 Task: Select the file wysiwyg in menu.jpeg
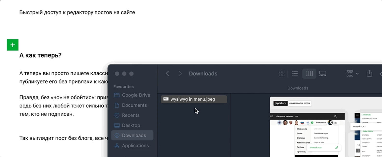pos(193,99)
